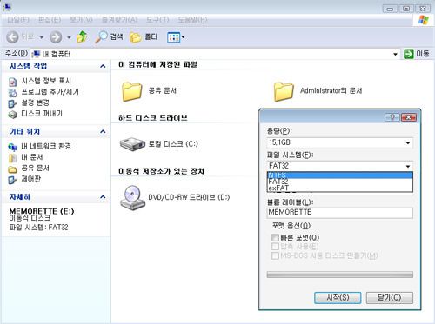
Task: Click 파일 시스템: FAT32 detail text
Action: coord(39,228)
